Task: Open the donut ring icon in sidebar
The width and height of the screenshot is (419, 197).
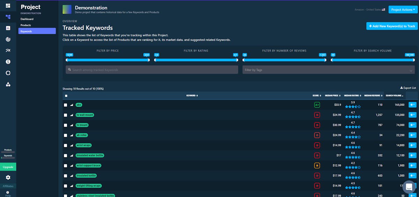Action: tap(8, 73)
